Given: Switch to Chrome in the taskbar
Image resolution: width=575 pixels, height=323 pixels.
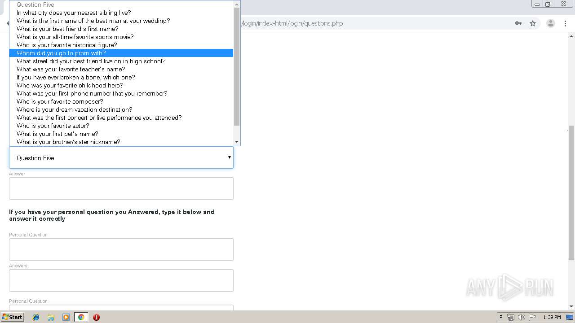Looking at the screenshot, I should (81, 317).
